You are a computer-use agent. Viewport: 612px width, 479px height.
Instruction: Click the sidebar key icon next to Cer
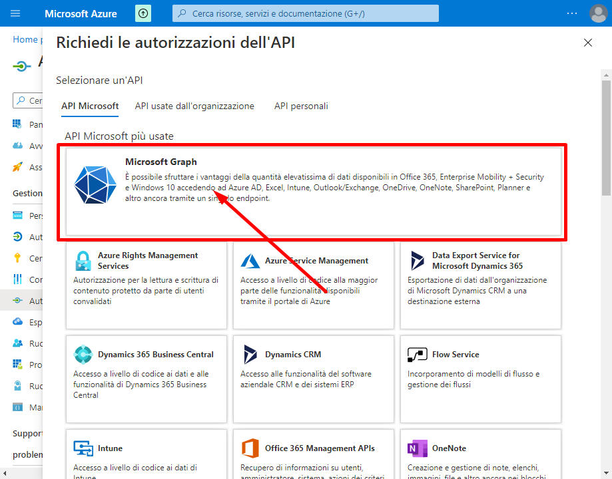(x=17, y=258)
